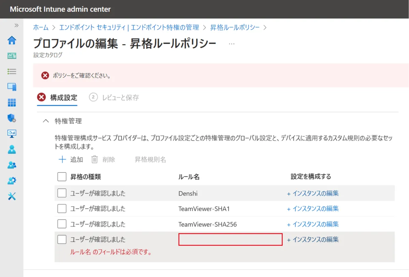The width and height of the screenshot is (409, 277).
Task: Select the TeamViewer-SHA1 rule checkbox
Action: click(62, 208)
